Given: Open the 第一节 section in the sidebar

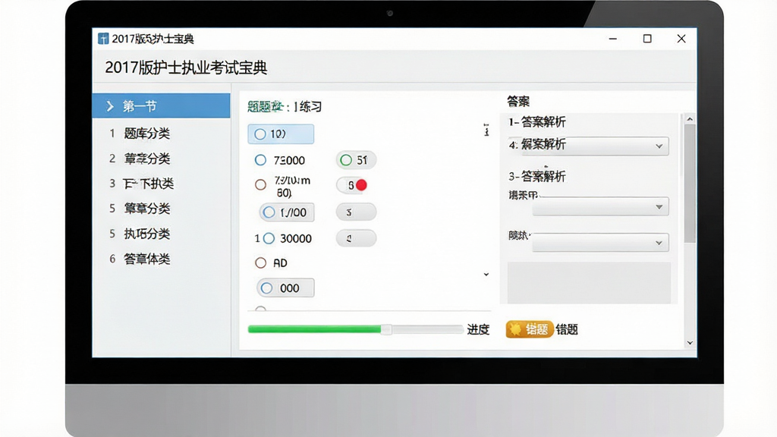Looking at the screenshot, I should pyautogui.click(x=162, y=106).
